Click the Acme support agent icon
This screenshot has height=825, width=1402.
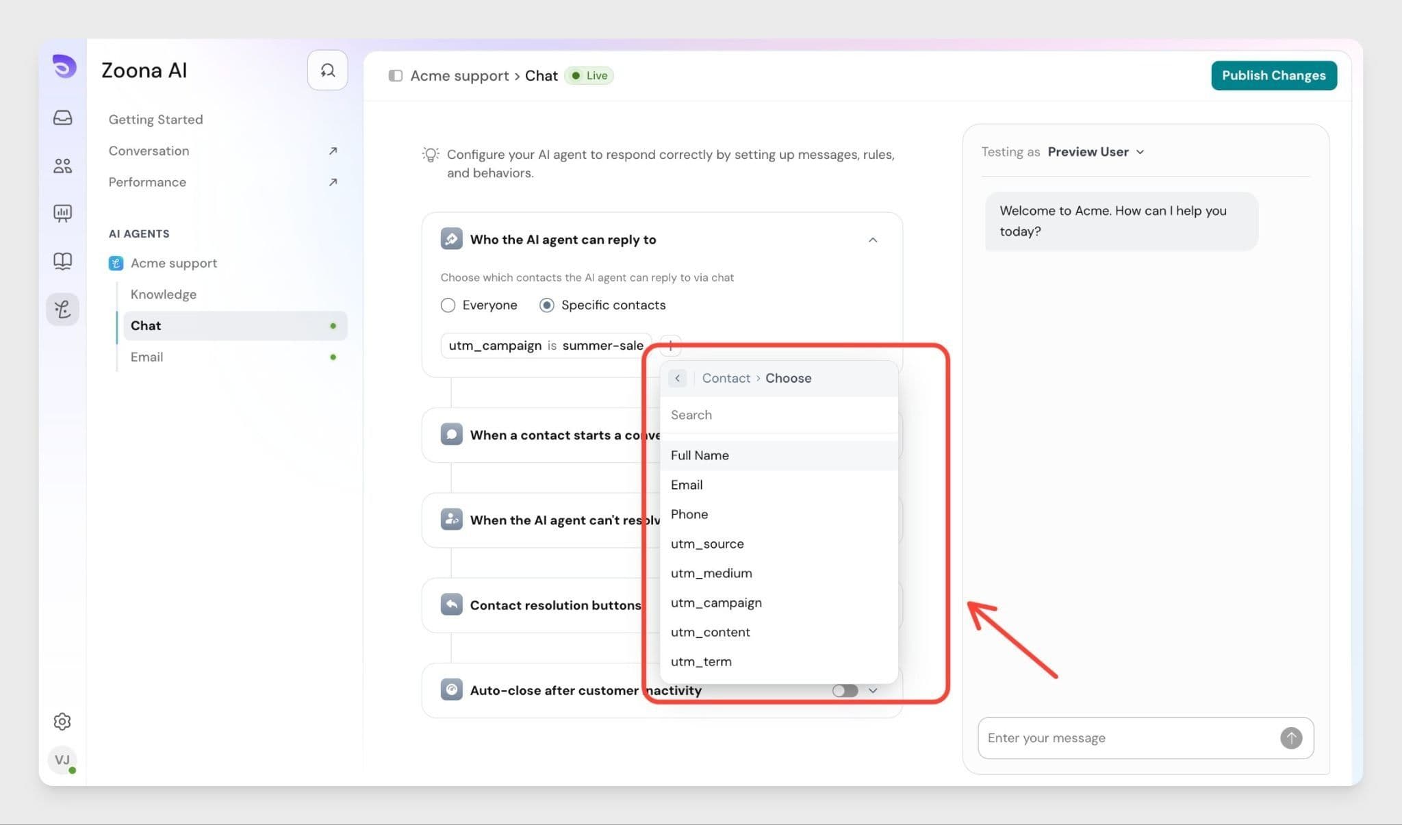point(116,263)
